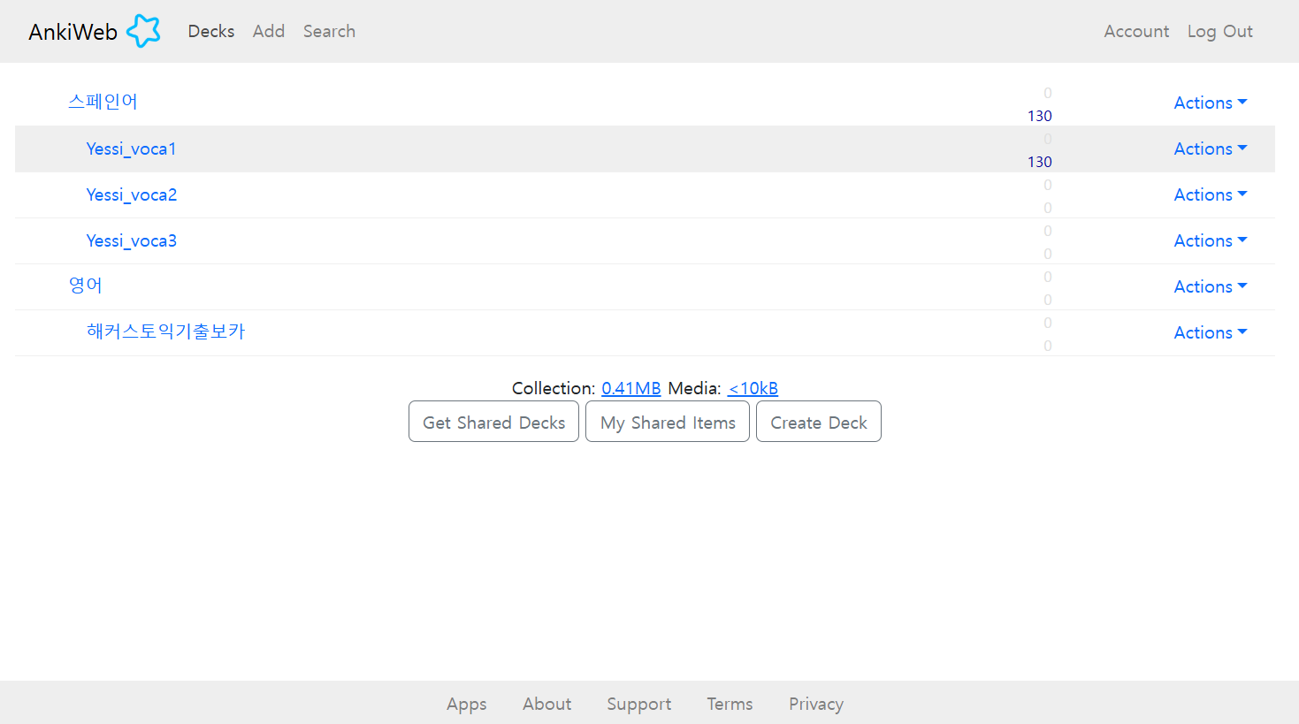The image size is (1299, 724).
Task: Expand Actions dropdown for 해커스토익기출보카
Action: pyautogui.click(x=1211, y=332)
